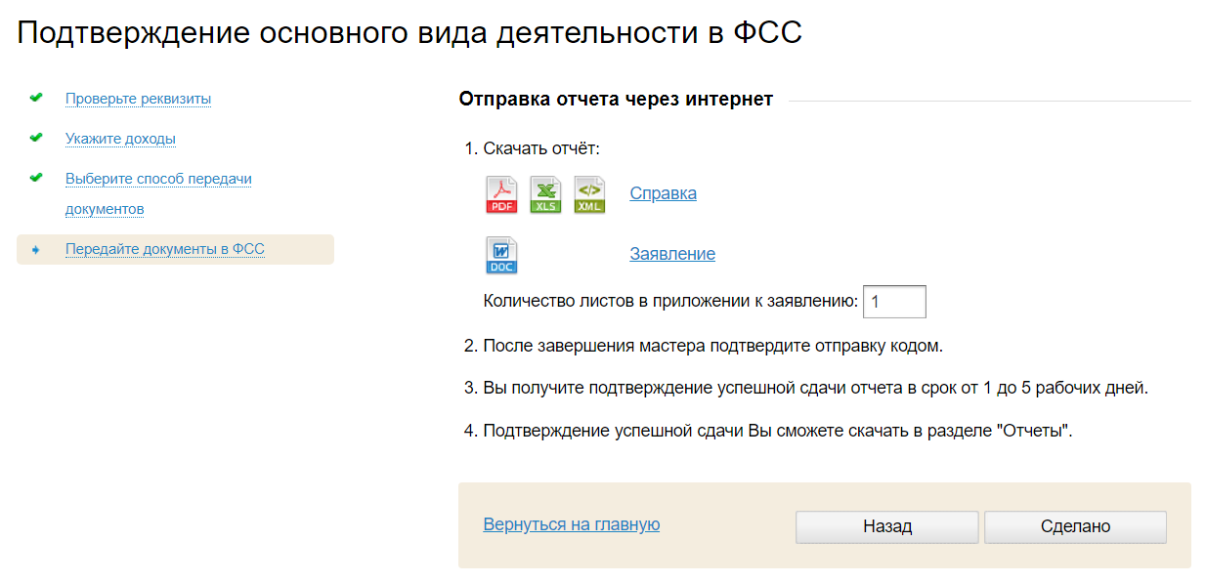
Task: Follow the Вернуться на главную link
Action: tap(572, 524)
